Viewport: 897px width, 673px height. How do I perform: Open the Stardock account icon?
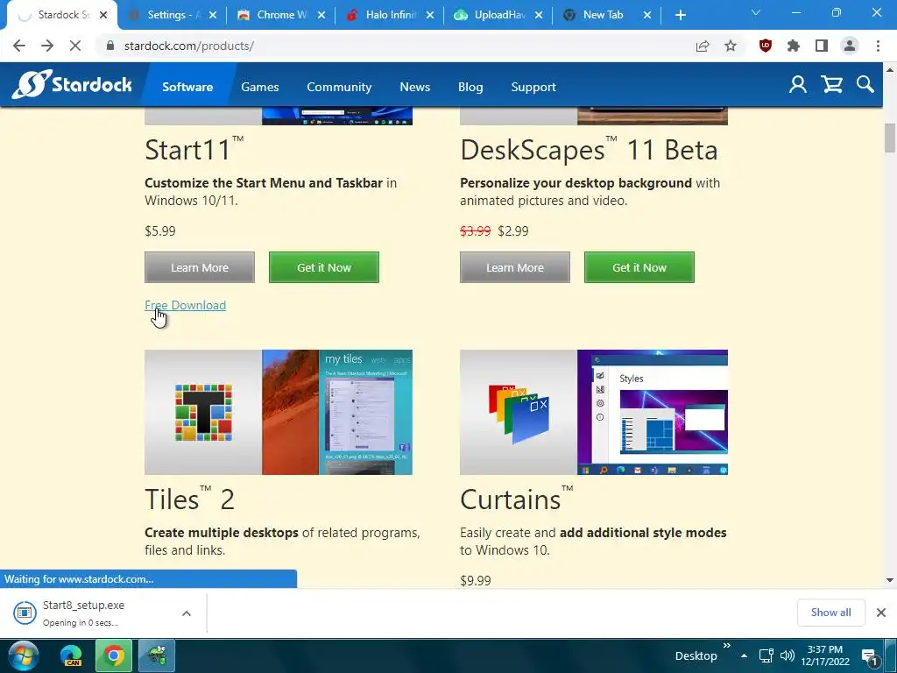[x=798, y=85]
